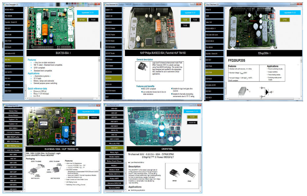Click the D-PAK package button

[284, 19]
